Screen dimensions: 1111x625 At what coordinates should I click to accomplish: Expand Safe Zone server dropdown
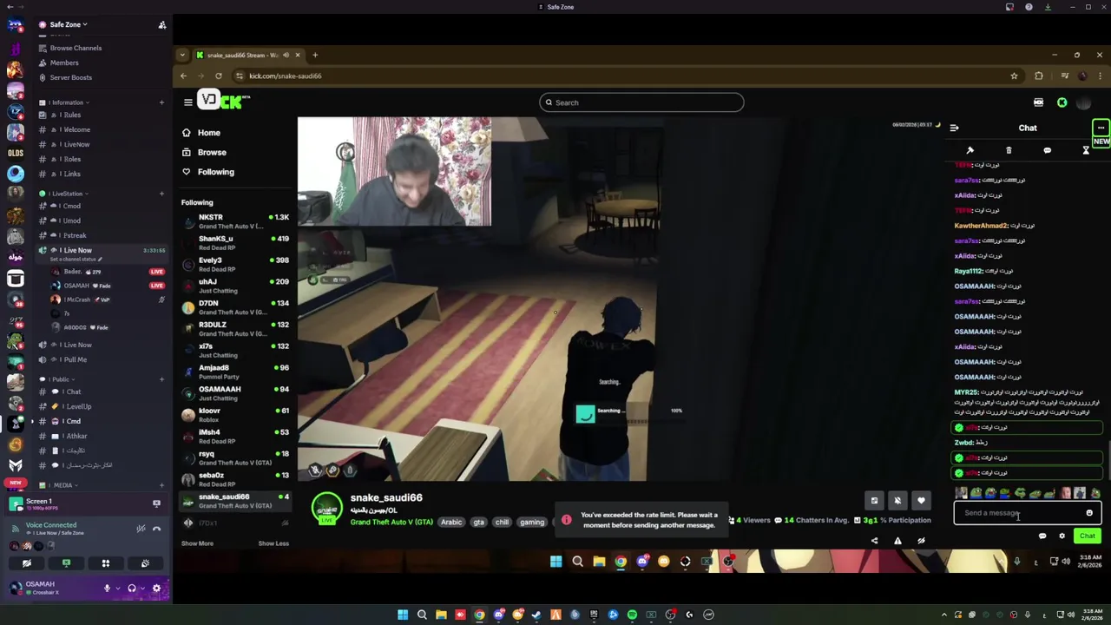[x=67, y=24]
